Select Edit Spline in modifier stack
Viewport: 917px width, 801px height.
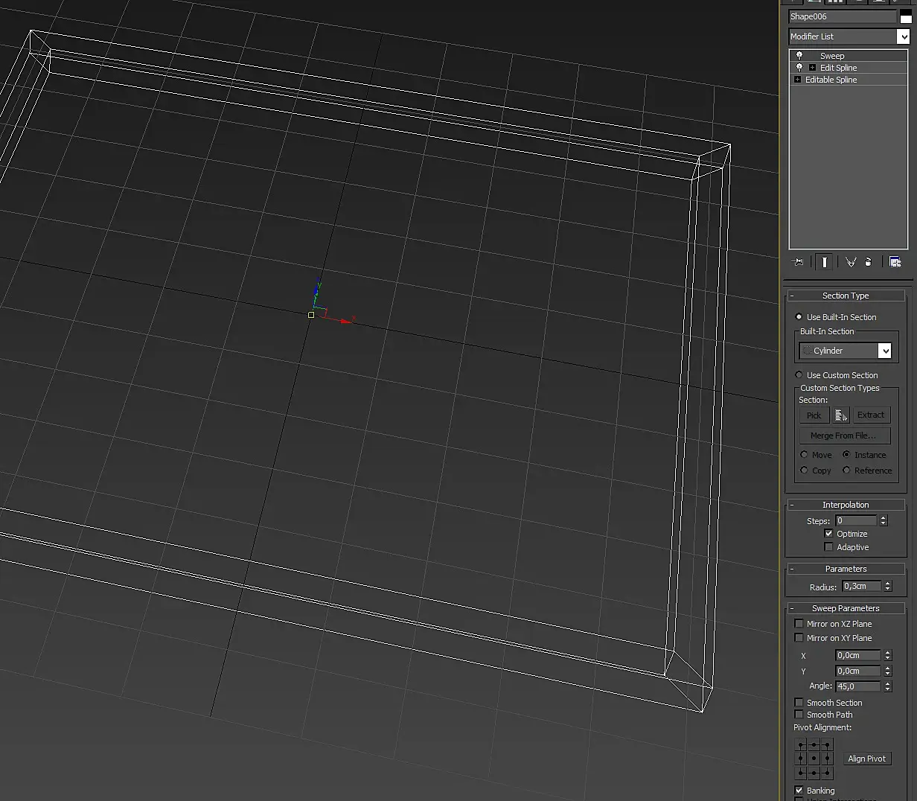(x=838, y=68)
